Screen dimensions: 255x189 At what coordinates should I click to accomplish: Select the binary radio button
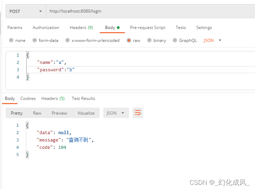pos(149,40)
